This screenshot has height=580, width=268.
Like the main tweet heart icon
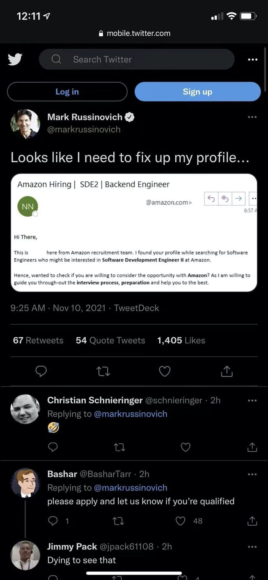click(x=165, y=371)
